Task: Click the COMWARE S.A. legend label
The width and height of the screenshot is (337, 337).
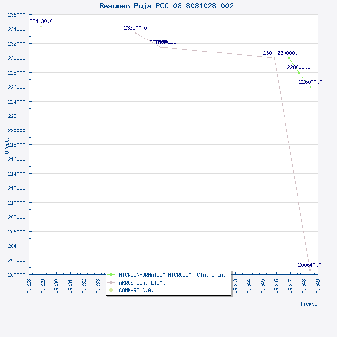Action: click(136, 290)
